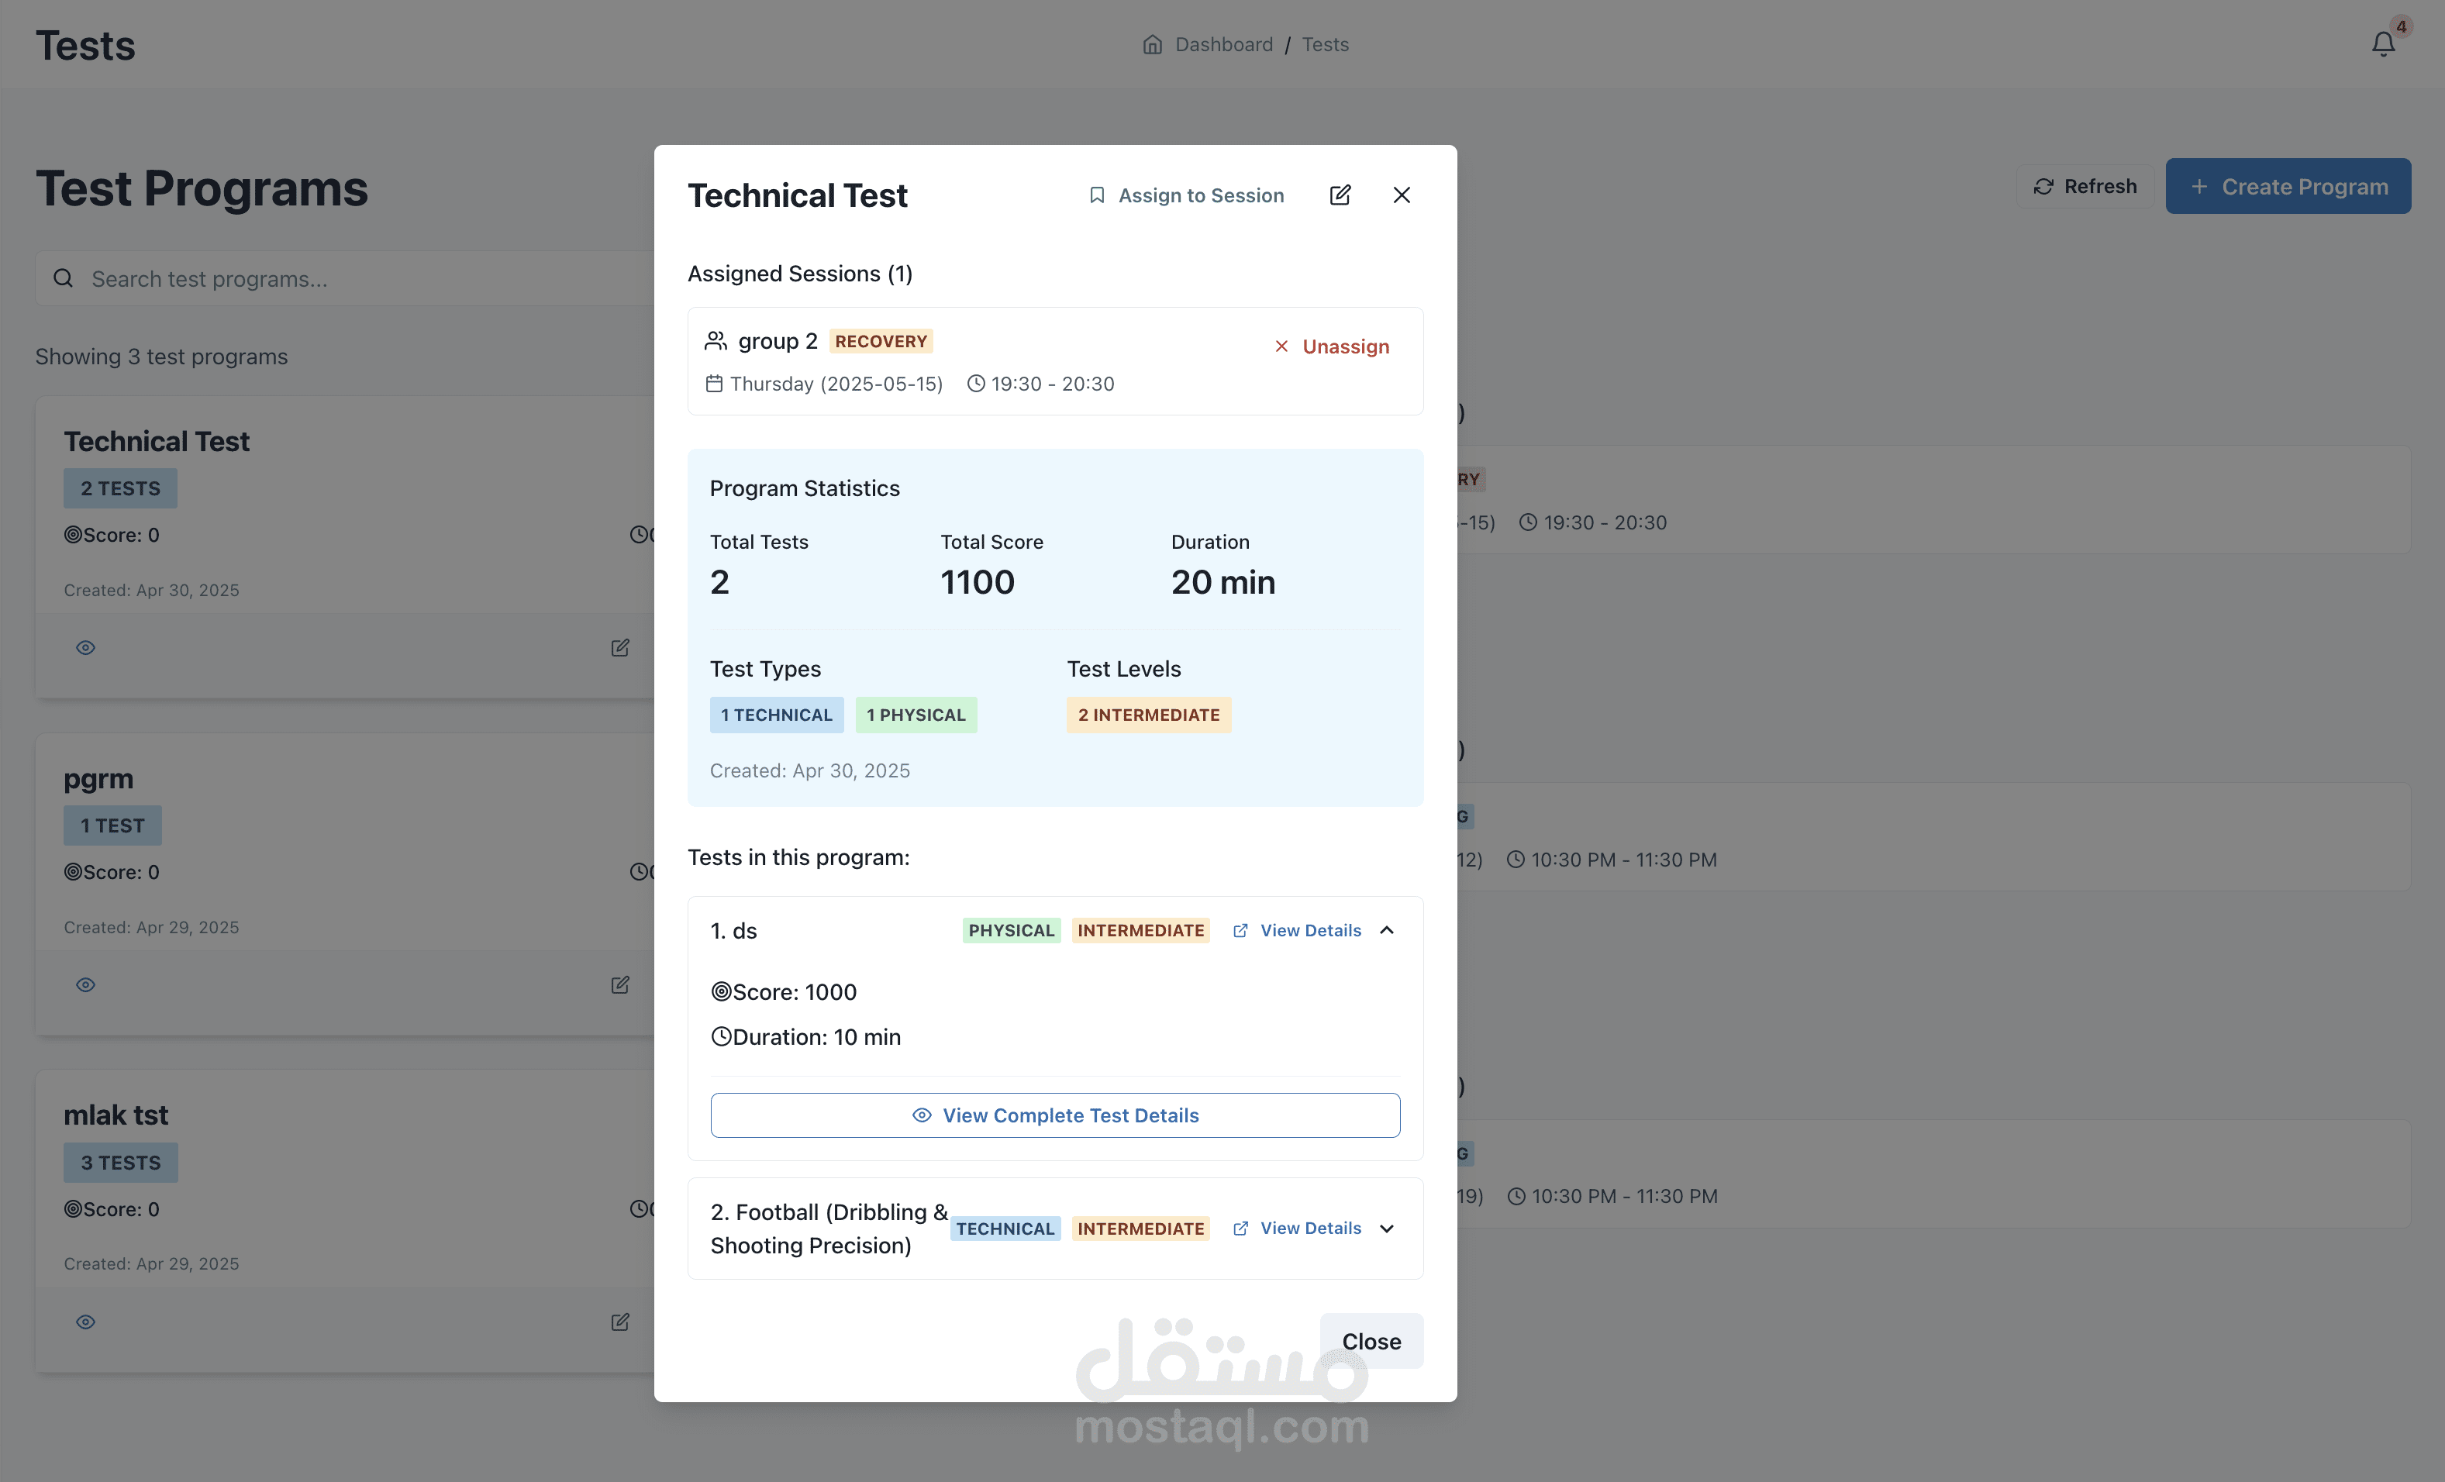
Task: Click the Total Score value 1100
Action: [977, 582]
